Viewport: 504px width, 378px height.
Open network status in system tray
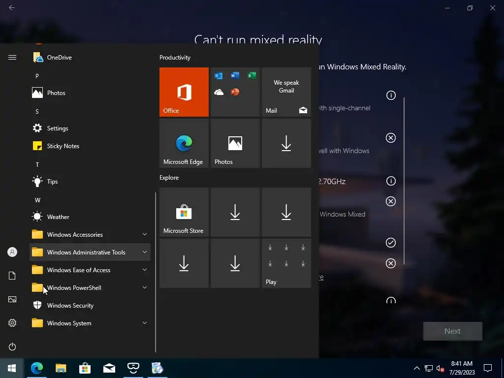coord(429,368)
